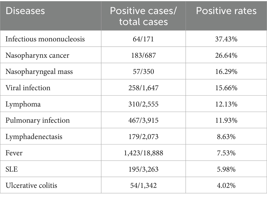The image size is (267, 198).
Task: Click the Viral infection row label
Action: tap(28, 88)
